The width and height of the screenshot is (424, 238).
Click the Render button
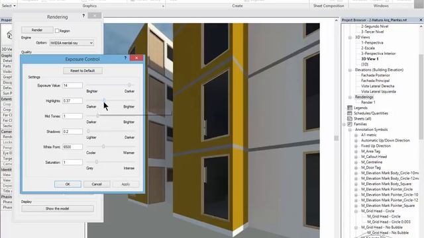pos(37,30)
